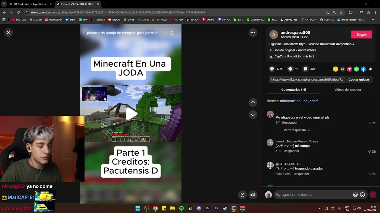Open the Apps grid in bookmarks bar
The image size is (380, 213).
[x=4, y=20]
